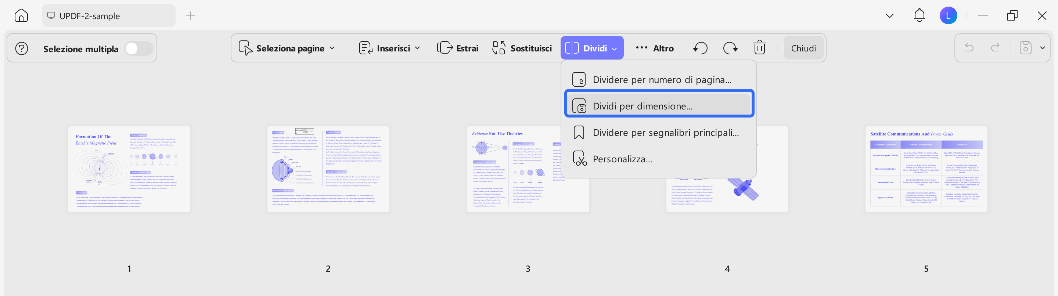
Task: Click the Dividi split icon
Action: tap(572, 48)
